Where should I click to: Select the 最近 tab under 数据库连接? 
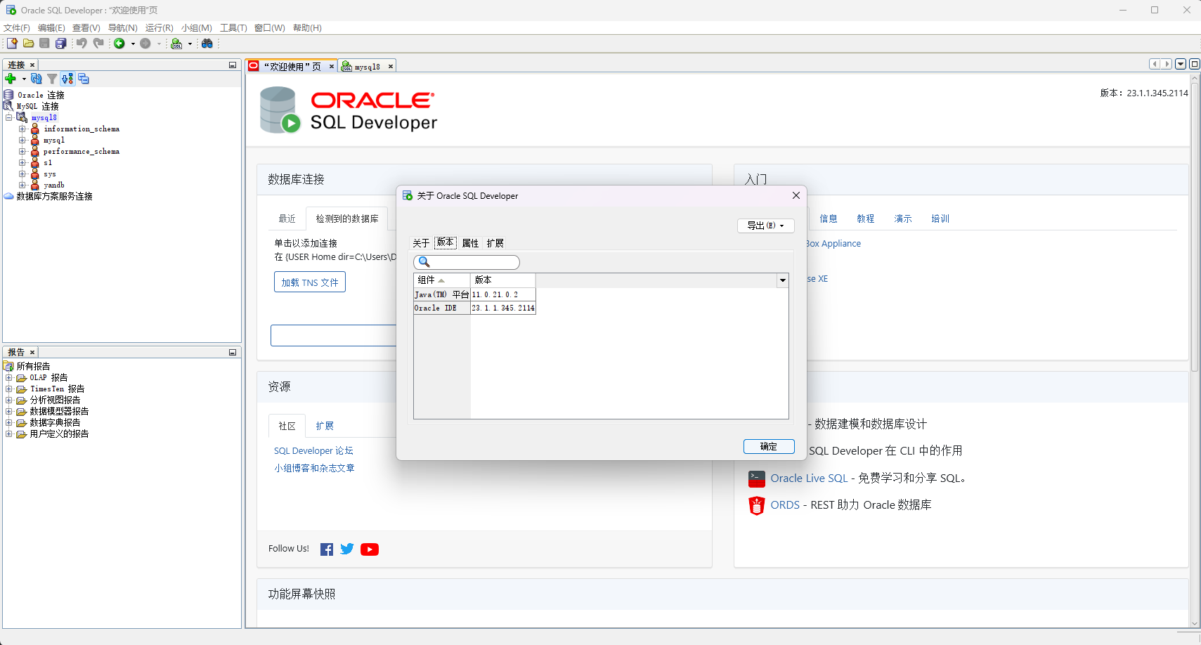[x=287, y=219]
